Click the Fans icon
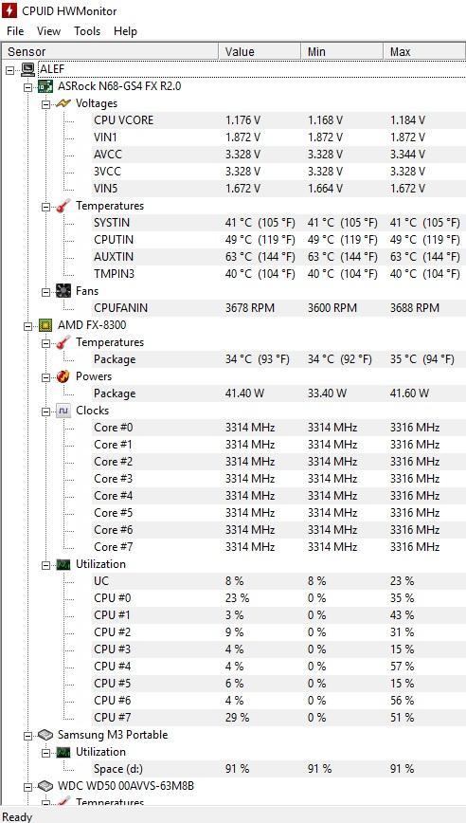Image resolution: width=466 pixels, height=823 pixels. tap(63, 291)
